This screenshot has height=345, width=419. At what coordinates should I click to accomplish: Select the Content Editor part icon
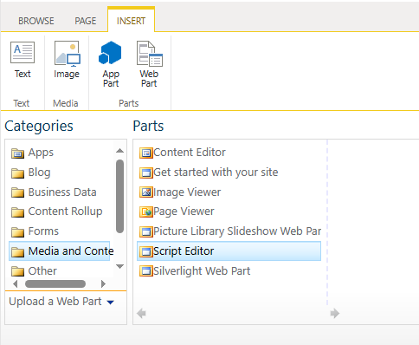pyautogui.click(x=146, y=153)
